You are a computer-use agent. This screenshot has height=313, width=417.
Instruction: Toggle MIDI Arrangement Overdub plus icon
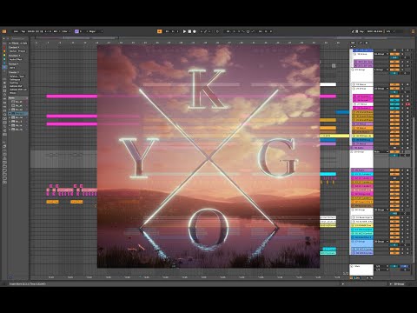point(202,31)
